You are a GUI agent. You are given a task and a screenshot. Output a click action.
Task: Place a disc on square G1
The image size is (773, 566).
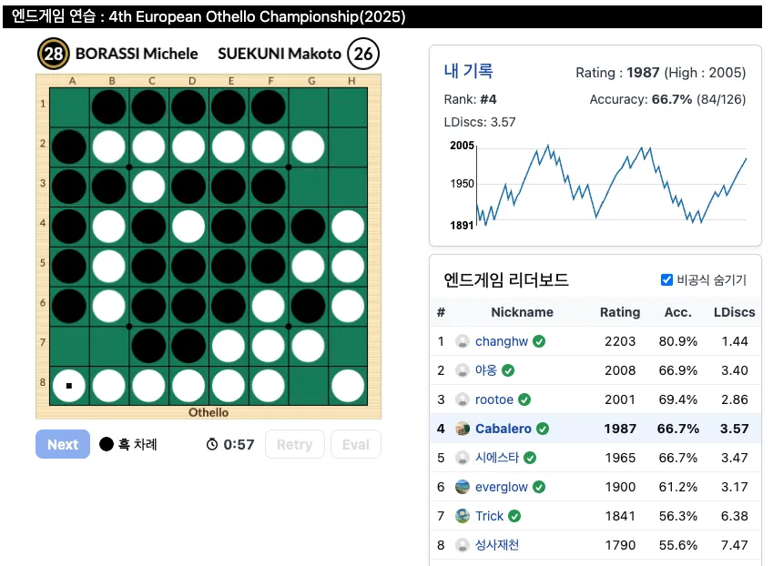click(308, 106)
